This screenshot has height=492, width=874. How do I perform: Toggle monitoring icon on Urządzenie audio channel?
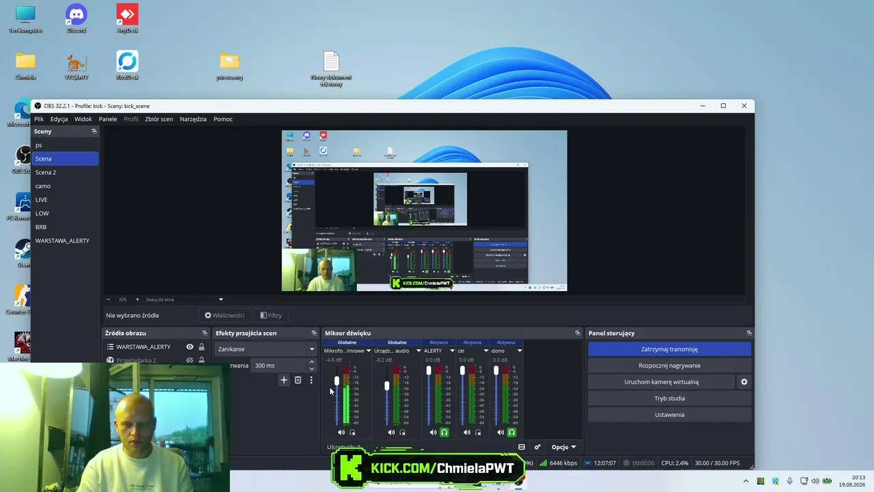coord(402,432)
